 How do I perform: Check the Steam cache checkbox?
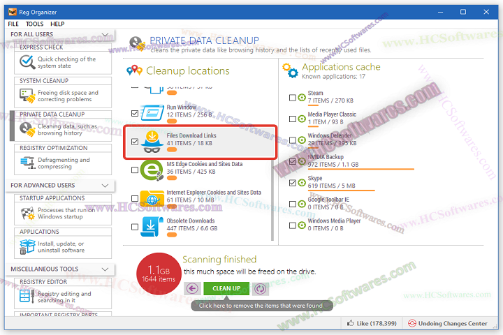292,98
